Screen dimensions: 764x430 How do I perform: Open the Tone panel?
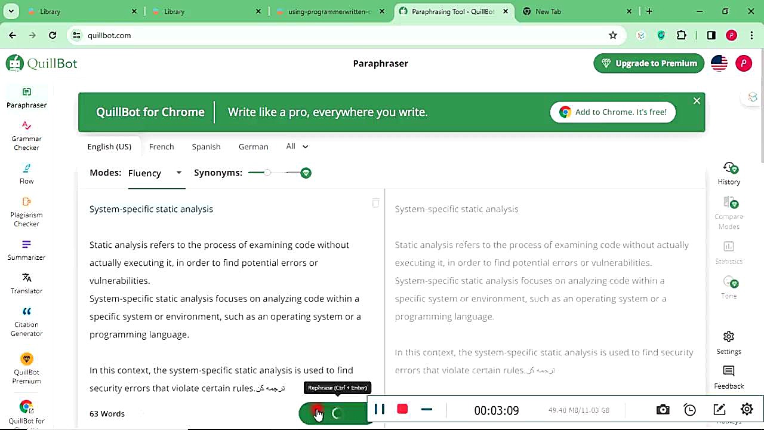(x=729, y=288)
